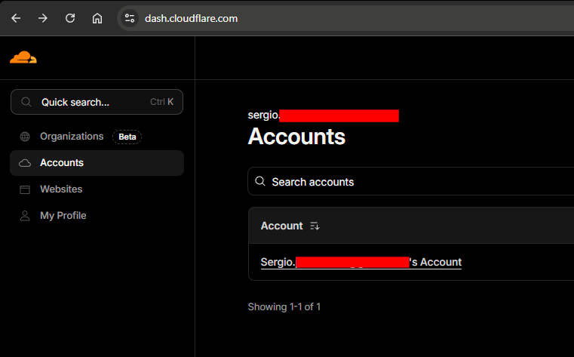Click the Cloudflare cloud logo

[x=23, y=57]
